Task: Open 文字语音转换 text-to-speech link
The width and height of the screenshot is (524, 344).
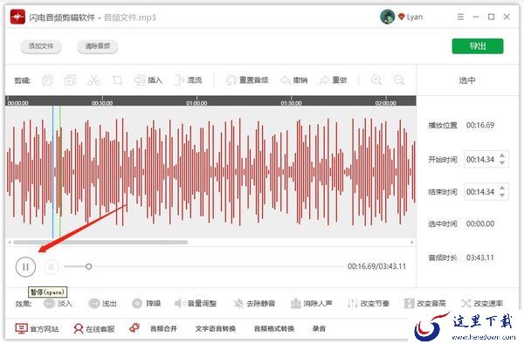Action: [216, 328]
